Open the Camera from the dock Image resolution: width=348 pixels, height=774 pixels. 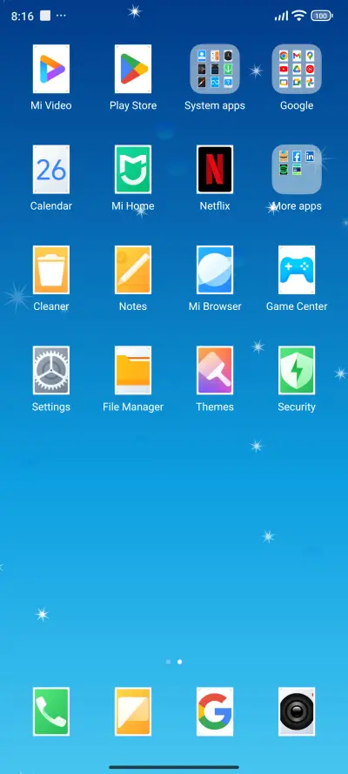click(x=297, y=712)
